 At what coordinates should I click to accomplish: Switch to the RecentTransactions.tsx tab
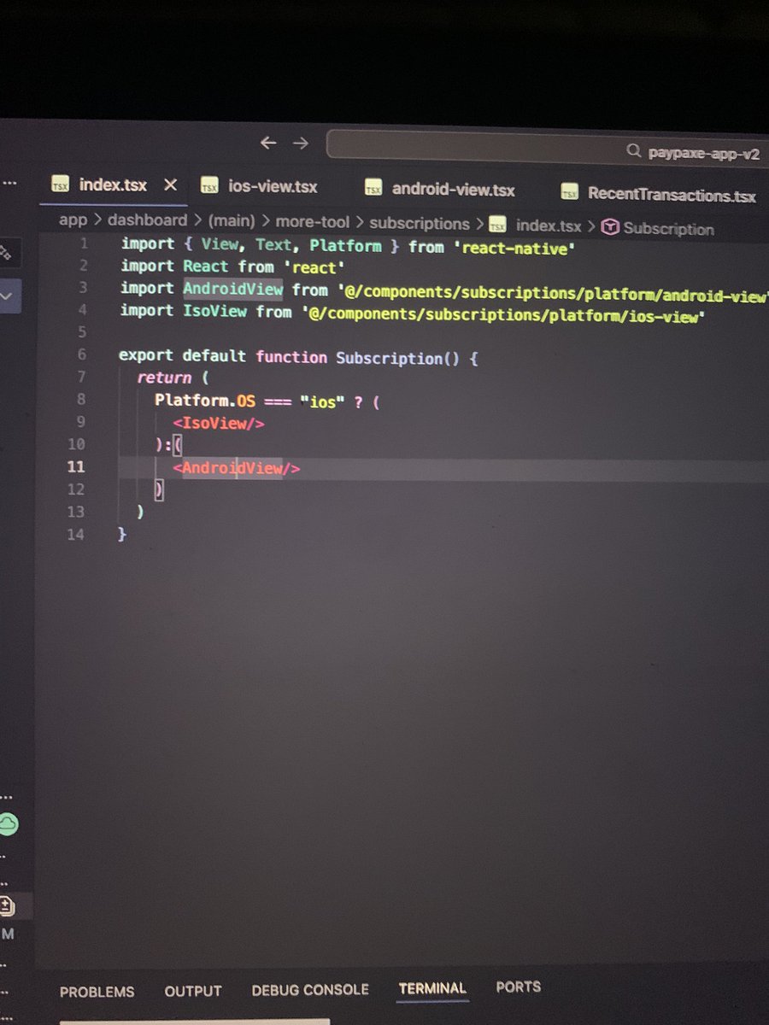pos(672,194)
